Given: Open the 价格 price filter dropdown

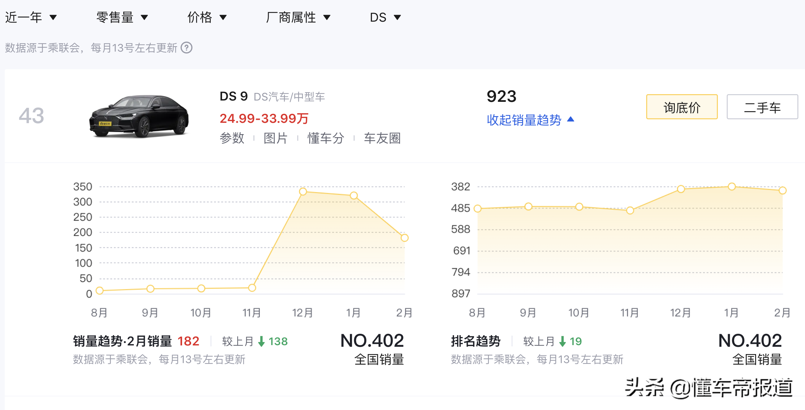Looking at the screenshot, I should point(207,17).
